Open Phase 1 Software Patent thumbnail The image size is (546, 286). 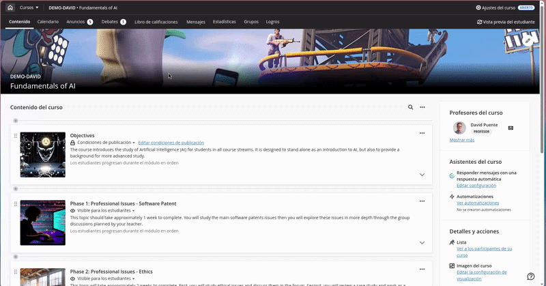(43, 223)
